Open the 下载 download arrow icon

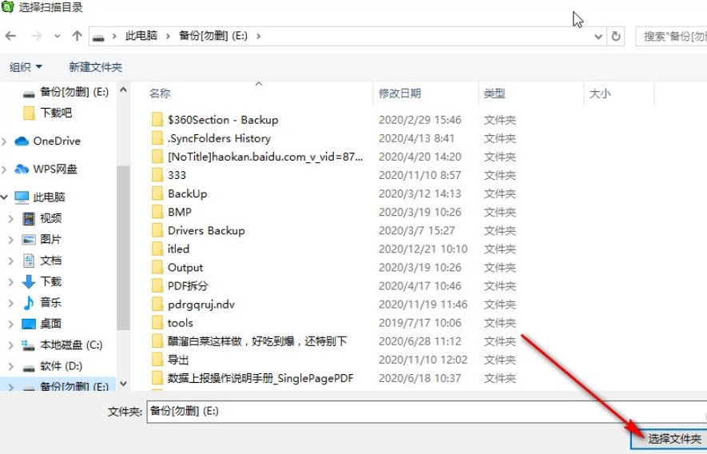coord(29,282)
